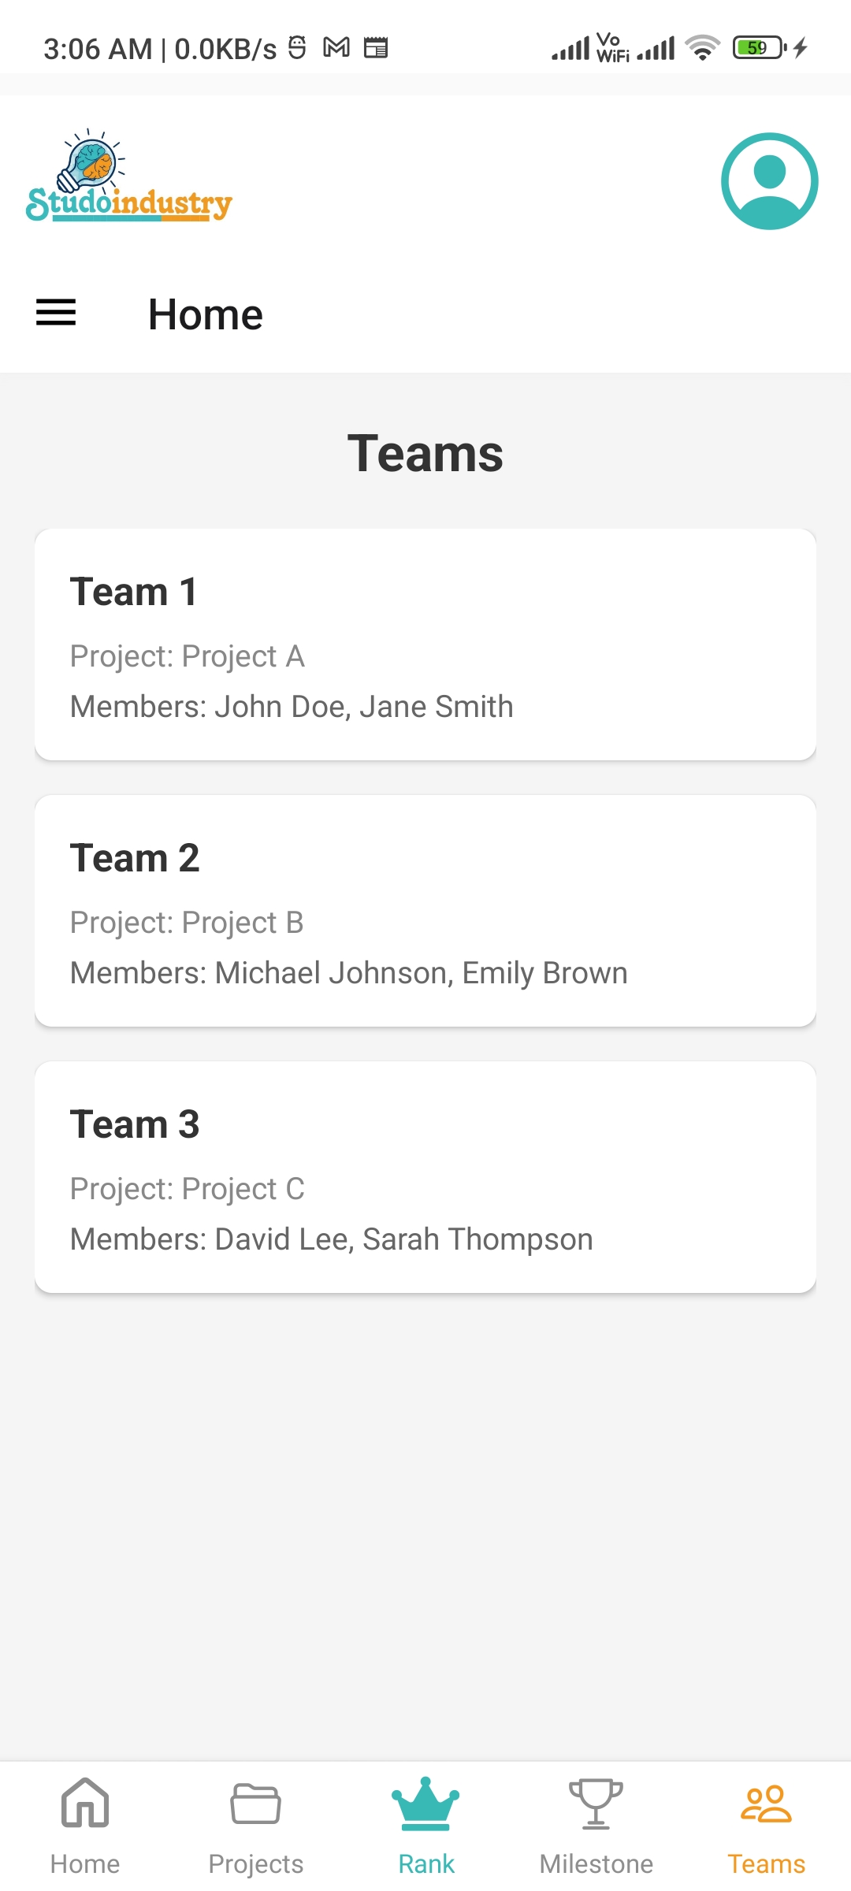Tap the Home house icon
The height and width of the screenshot is (1891, 851).
tap(85, 1803)
